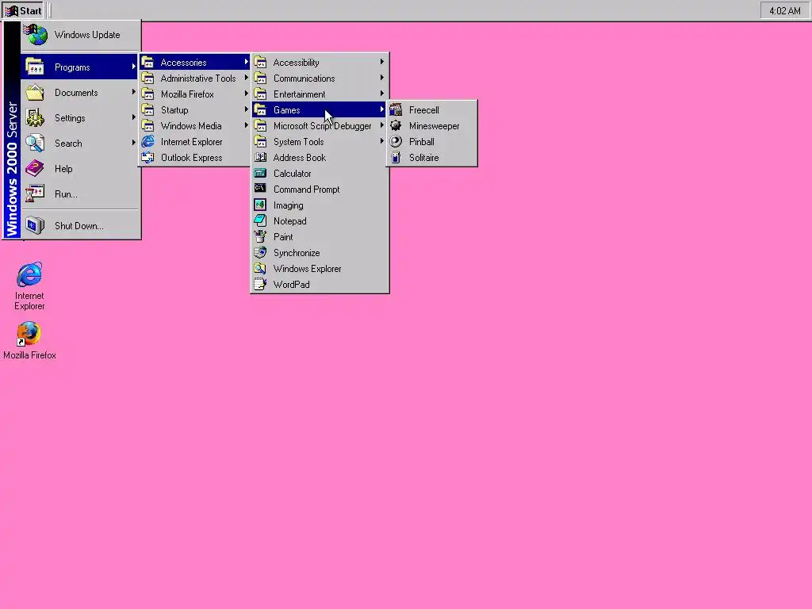Open the WordPad entry
This screenshot has width=812, height=609.
click(319, 285)
